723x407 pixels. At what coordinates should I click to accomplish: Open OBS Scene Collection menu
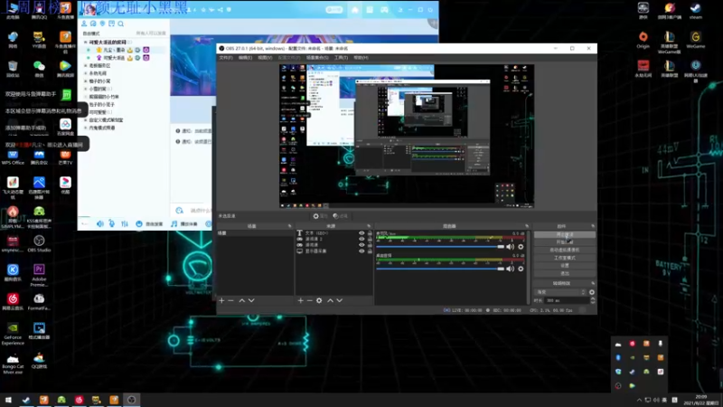click(317, 58)
